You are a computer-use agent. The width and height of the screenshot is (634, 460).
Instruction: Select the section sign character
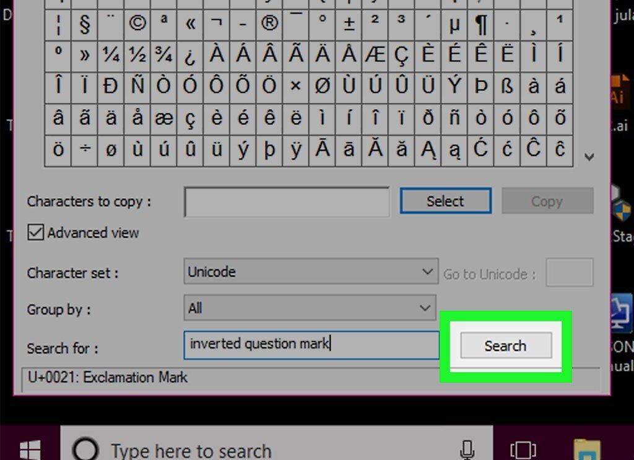click(x=85, y=24)
